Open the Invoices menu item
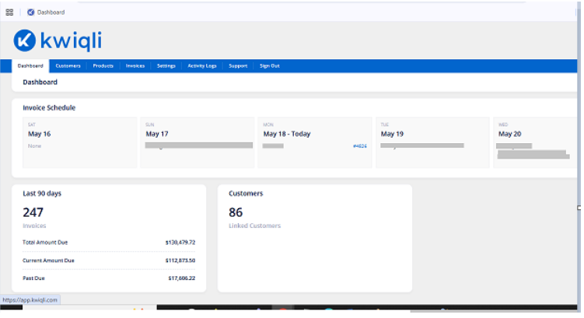Screen dimensions: 584x318 coord(135,66)
